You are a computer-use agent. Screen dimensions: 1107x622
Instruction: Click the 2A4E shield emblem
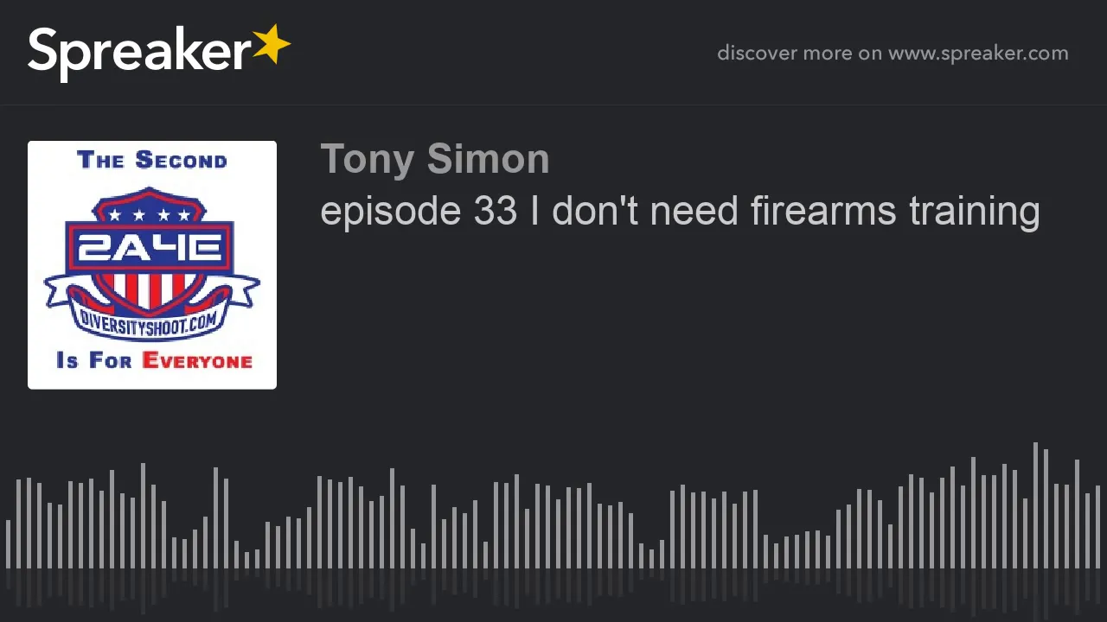pyautogui.click(x=152, y=259)
